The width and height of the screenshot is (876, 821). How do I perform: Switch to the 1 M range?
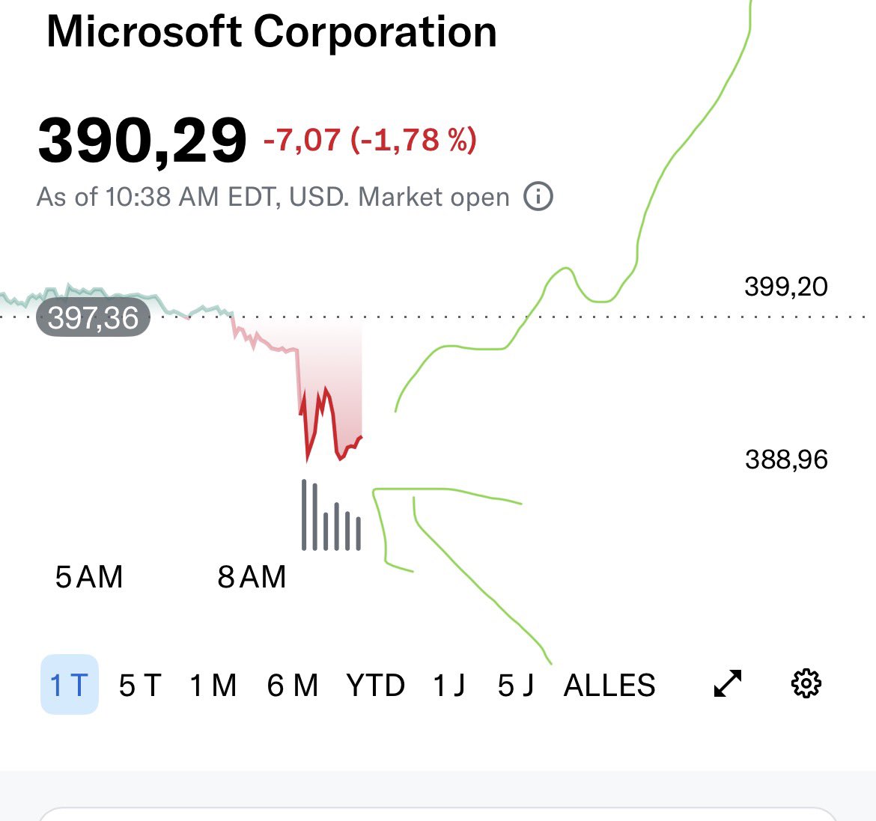click(x=213, y=686)
